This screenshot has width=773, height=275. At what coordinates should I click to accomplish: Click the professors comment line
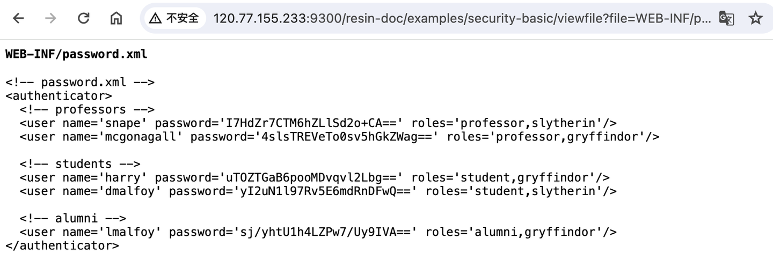click(x=87, y=109)
